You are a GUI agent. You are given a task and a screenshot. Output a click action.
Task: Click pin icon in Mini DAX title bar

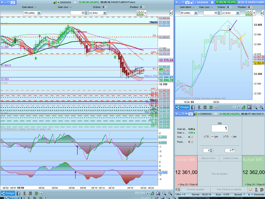pos(186,114)
